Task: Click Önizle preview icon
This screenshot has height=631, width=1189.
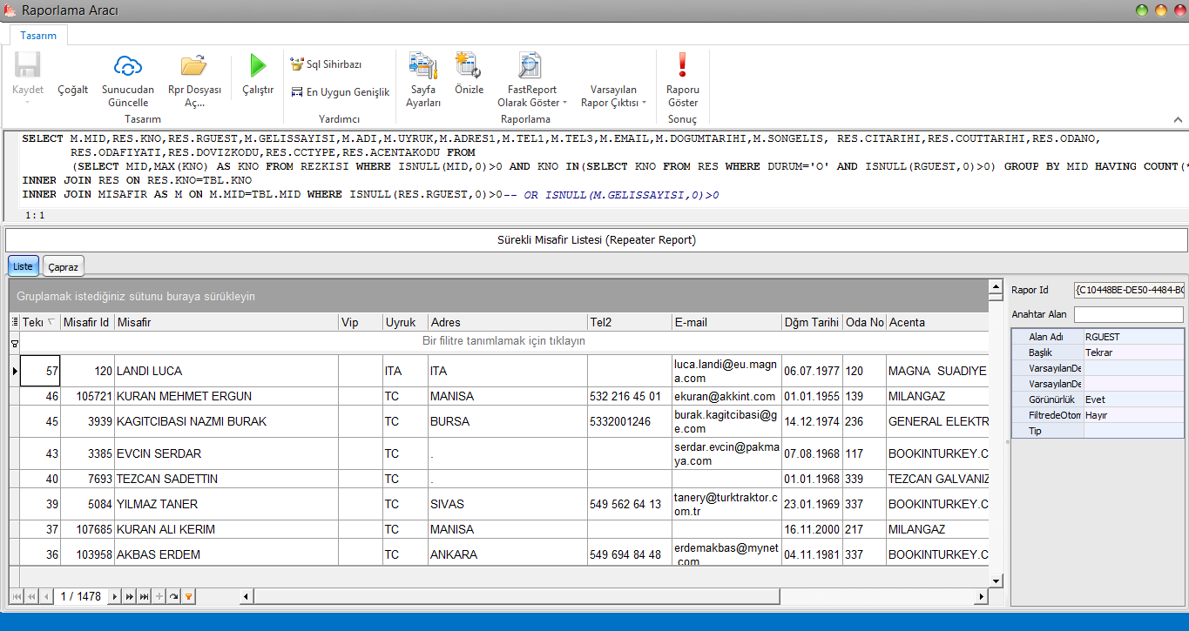Action: (x=469, y=65)
